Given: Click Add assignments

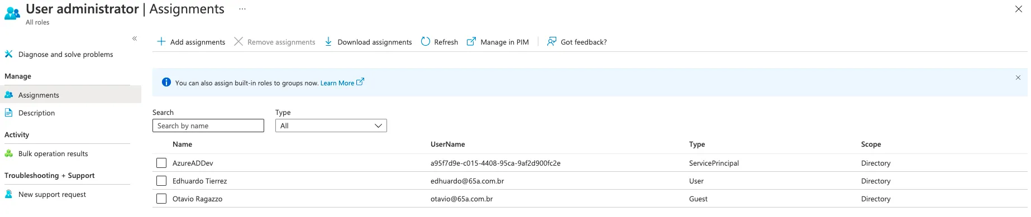Looking at the screenshot, I should [x=198, y=42].
